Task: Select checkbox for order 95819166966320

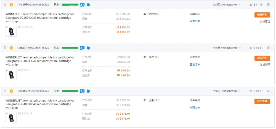Action: [x=5, y=5]
